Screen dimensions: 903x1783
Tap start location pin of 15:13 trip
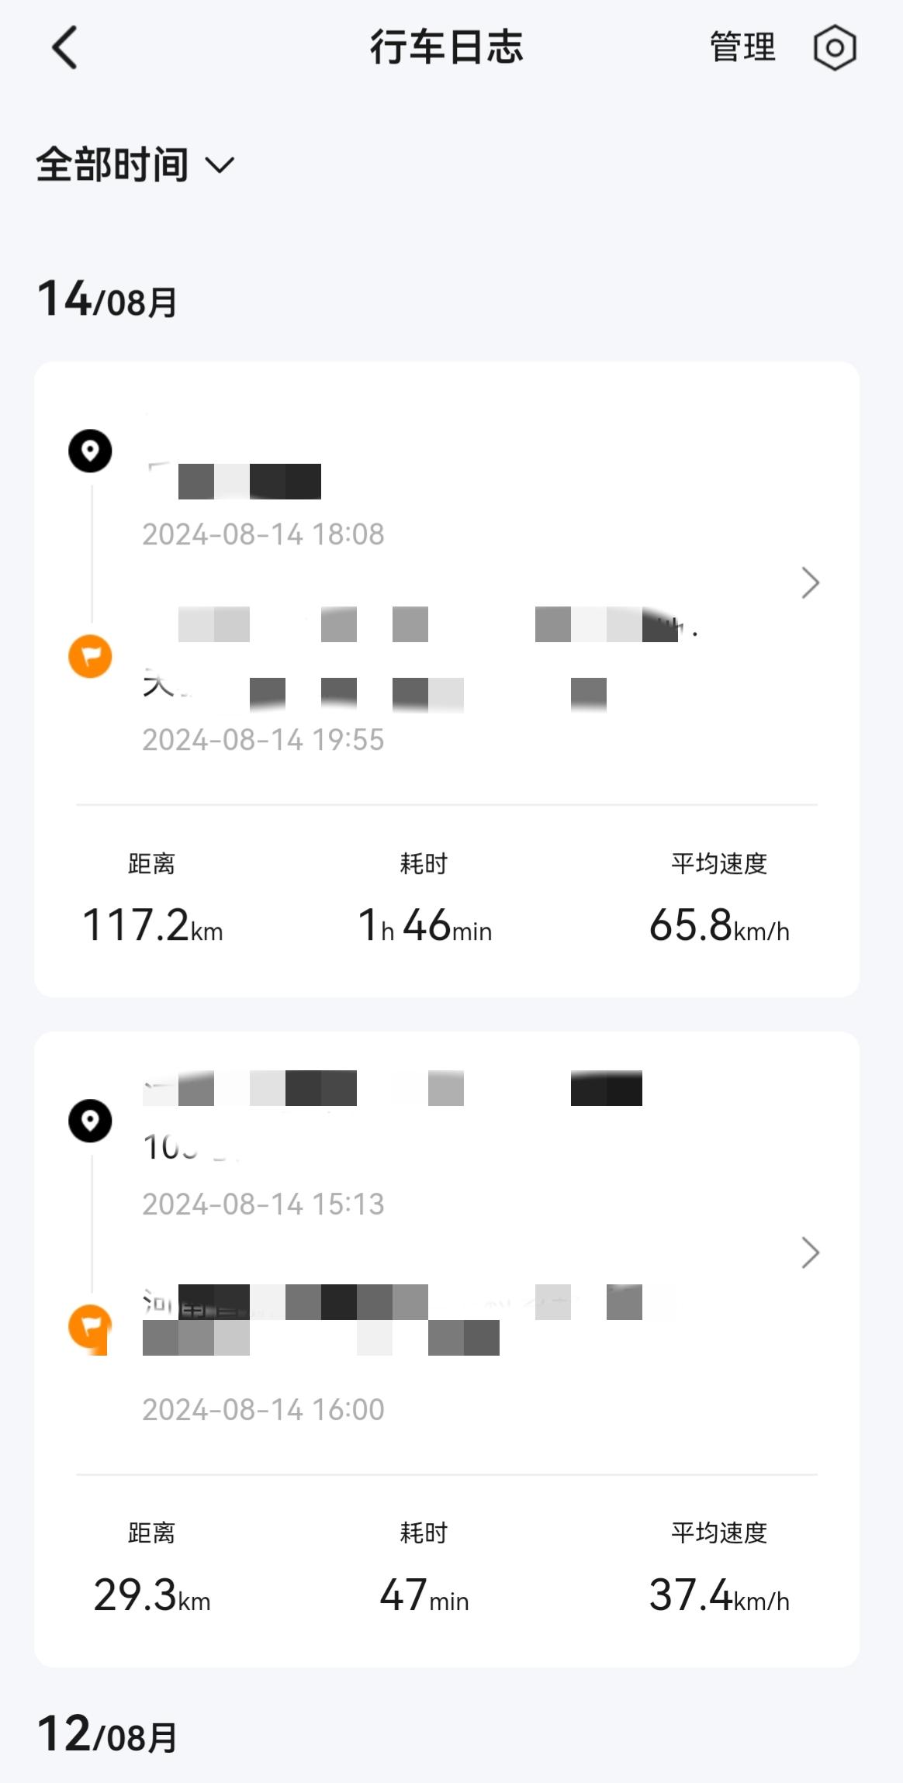tap(90, 1121)
